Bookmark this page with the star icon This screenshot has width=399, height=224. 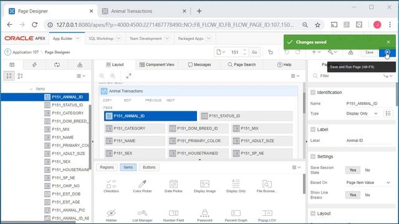pyautogui.click(x=317, y=25)
